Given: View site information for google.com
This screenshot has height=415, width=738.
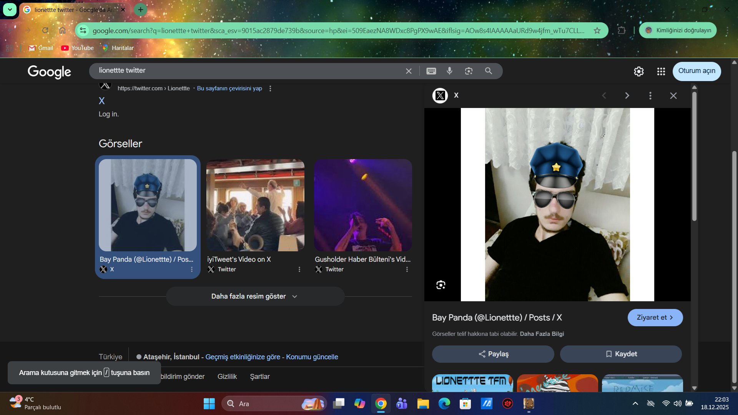Looking at the screenshot, I should click(x=83, y=30).
